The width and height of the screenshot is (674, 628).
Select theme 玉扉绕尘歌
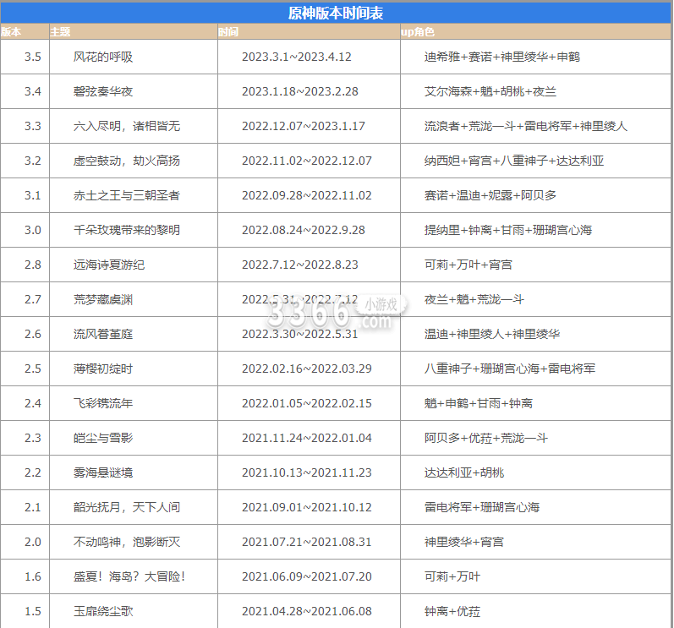click(103, 611)
